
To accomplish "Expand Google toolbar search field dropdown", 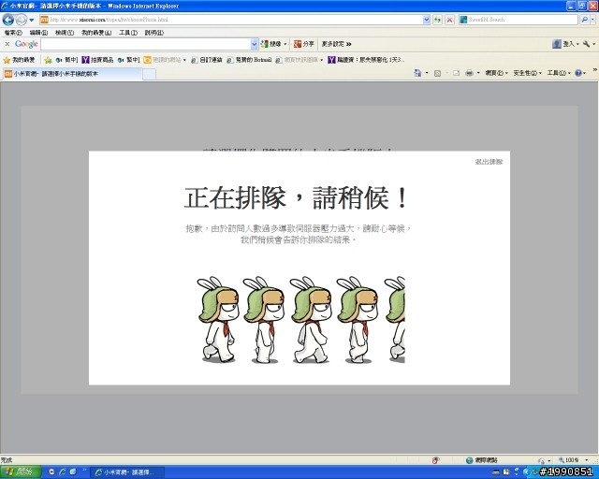I will [x=255, y=45].
